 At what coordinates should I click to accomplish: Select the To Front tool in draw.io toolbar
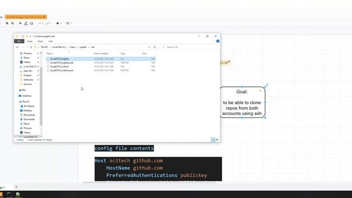coord(7,23)
